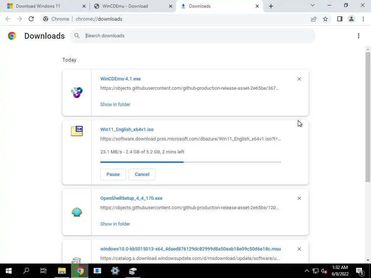Image resolution: width=371 pixels, height=278 pixels.
Task: Click the muted volume tray icon
Action: pyautogui.click(x=324, y=271)
